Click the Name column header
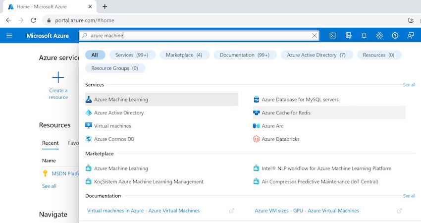421x223 pixels. tap(49, 161)
